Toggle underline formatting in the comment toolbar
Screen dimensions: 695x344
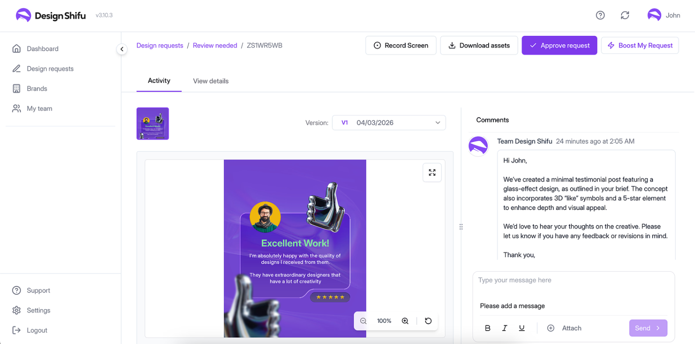521,328
